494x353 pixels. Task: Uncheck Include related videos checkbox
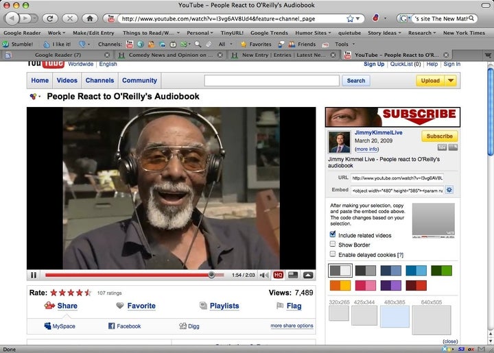click(x=332, y=234)
